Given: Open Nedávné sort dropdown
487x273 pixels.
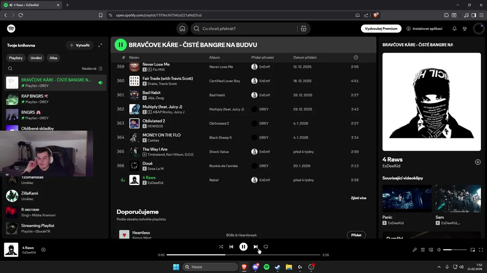Looking at the screenshot, I should (92, 69).
